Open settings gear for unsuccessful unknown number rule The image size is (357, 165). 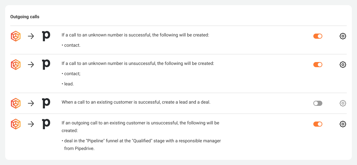point(343,65)
